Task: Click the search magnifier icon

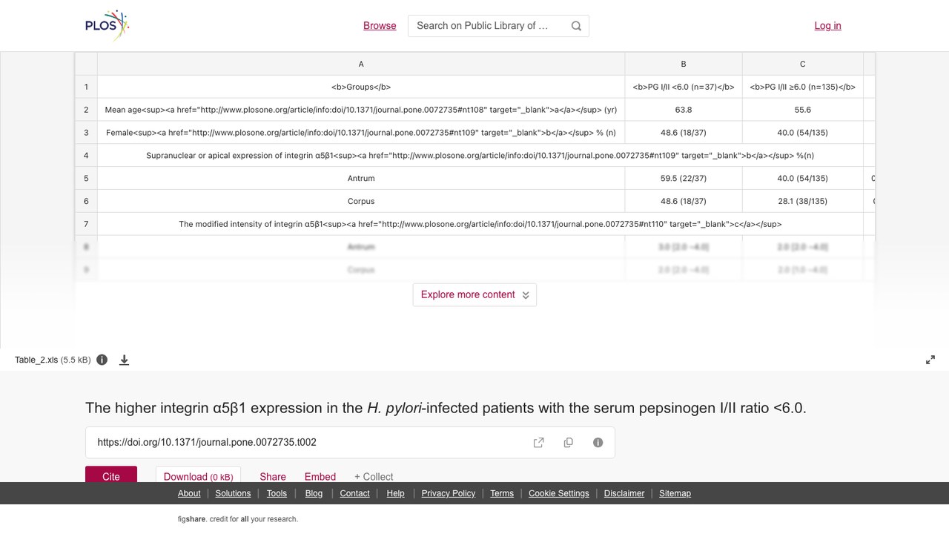Action: (576, 26)
